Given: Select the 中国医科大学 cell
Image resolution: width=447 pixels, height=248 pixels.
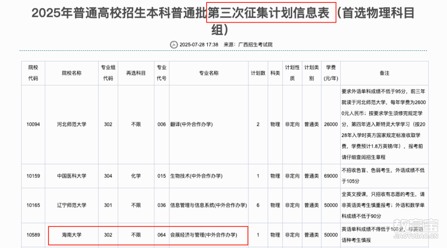Looking at the screenshot, I should 72,176.
